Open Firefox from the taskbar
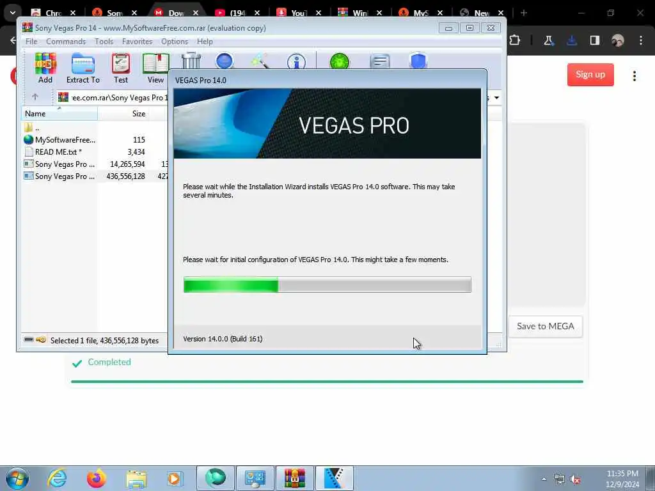The height and width of the screenshot is (491, 655). [x=96, y=478]
